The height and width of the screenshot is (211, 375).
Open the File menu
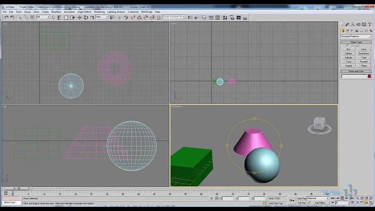(5, 12)
